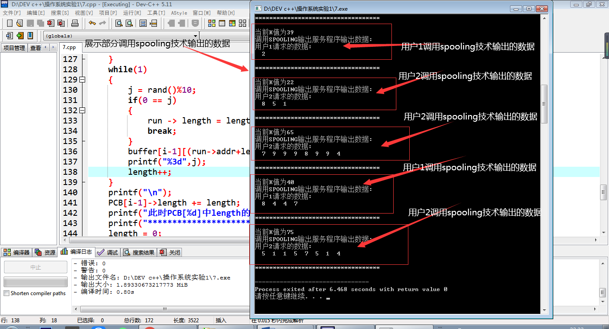Click the Find magnifier icon

[119, 23]
